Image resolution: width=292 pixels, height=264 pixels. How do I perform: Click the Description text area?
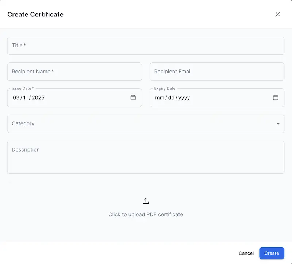pyautogui.click(x=146, y=157)
